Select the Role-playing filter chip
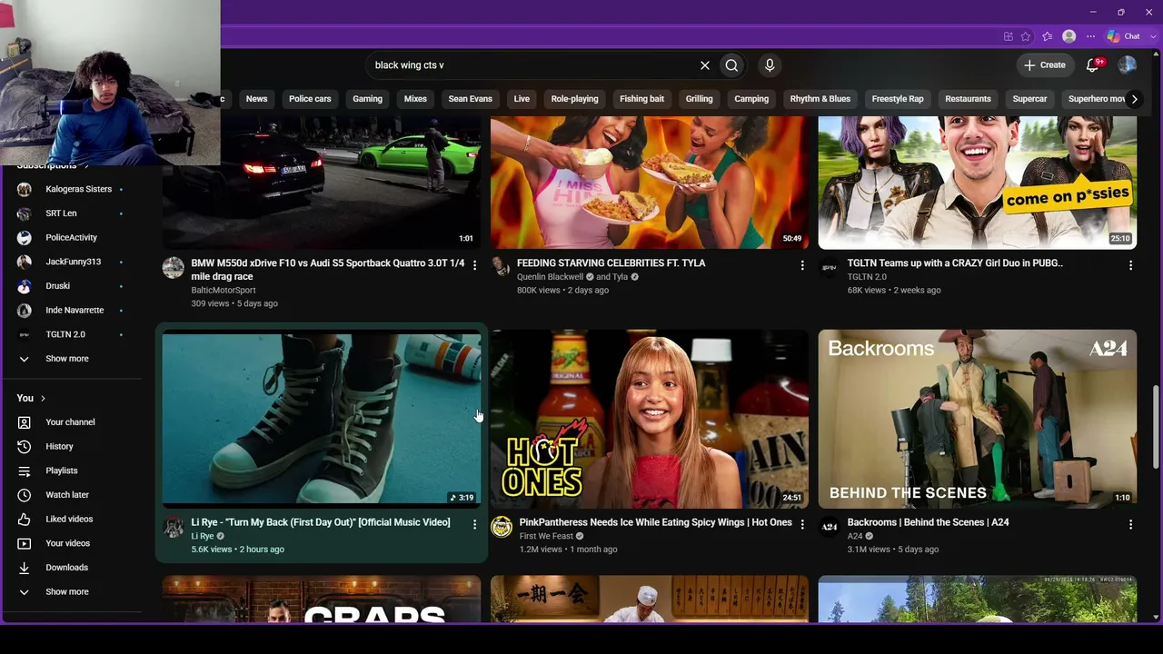The height and width of the screenshot is (654, 1163). click(574, 99)
